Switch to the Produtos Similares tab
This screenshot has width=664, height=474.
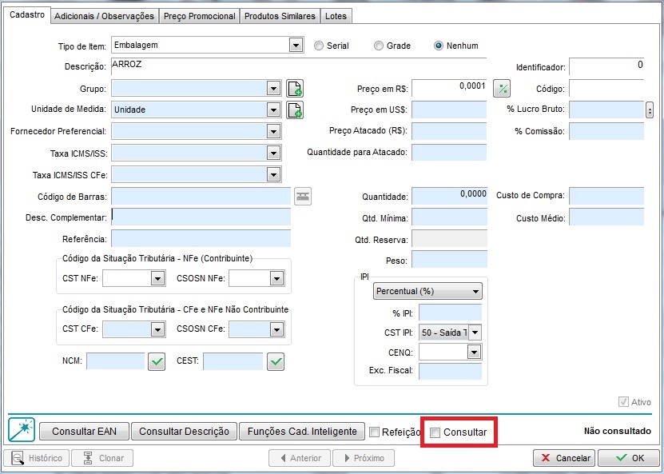pos(280,16)
